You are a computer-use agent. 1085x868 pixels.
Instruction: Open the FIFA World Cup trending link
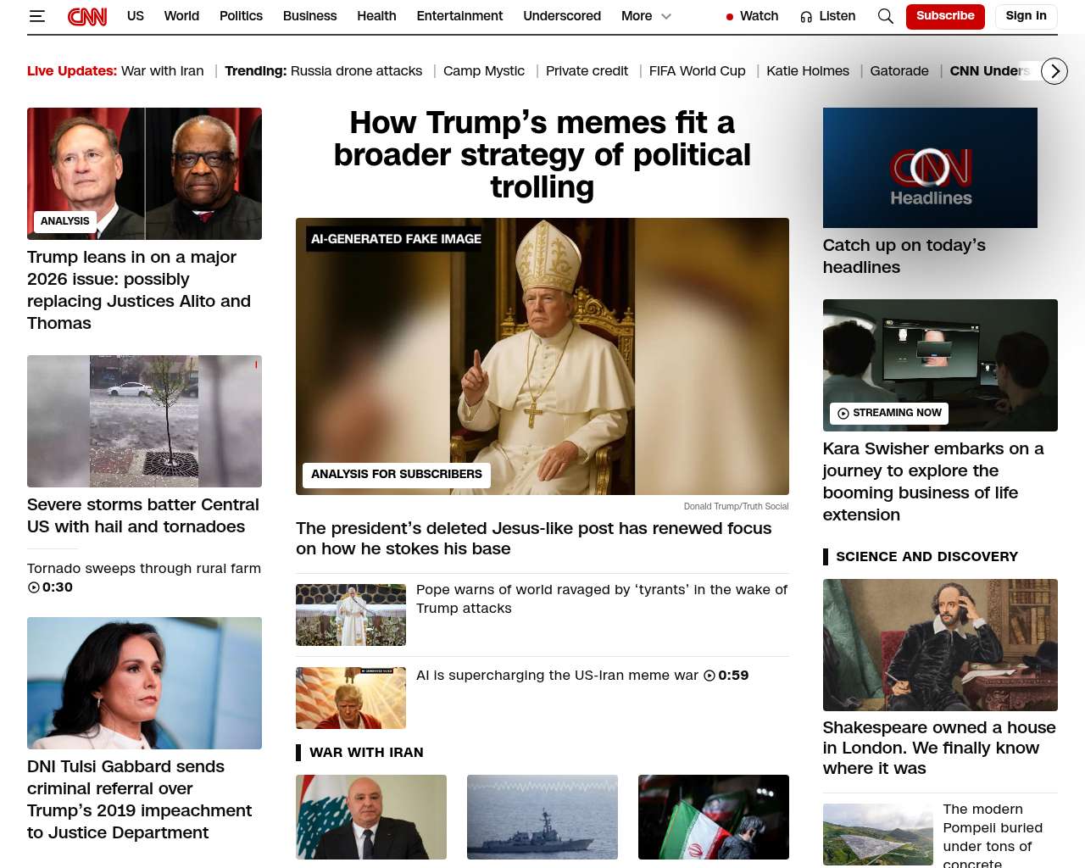[698, 71]
